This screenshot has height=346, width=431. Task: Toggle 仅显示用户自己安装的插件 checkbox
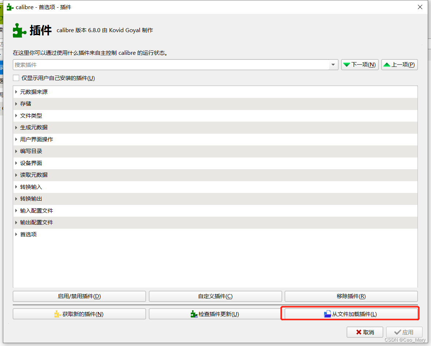[16, 78]
